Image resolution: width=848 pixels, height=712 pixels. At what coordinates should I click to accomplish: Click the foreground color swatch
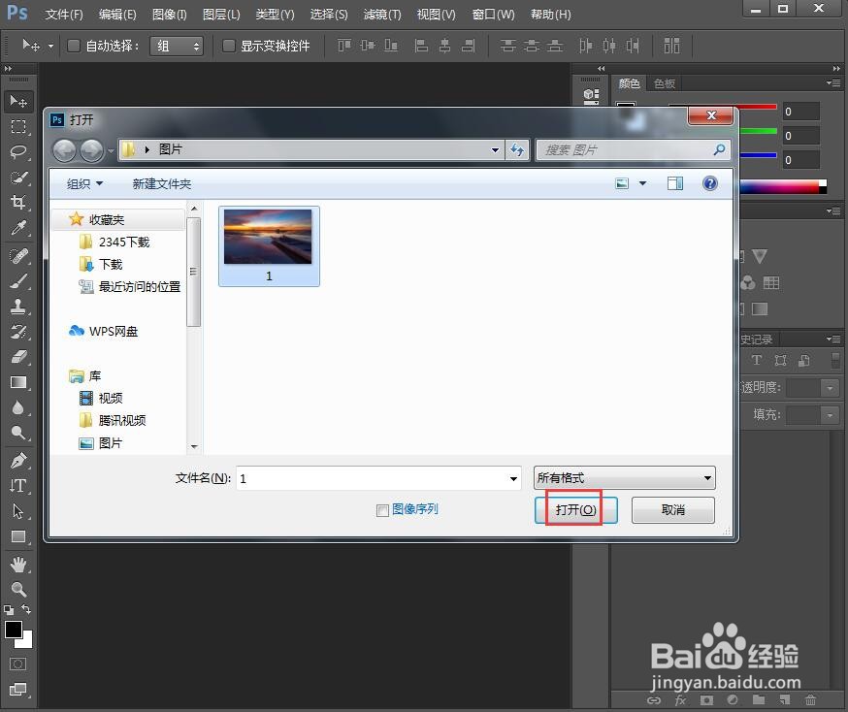coord(14,630)
